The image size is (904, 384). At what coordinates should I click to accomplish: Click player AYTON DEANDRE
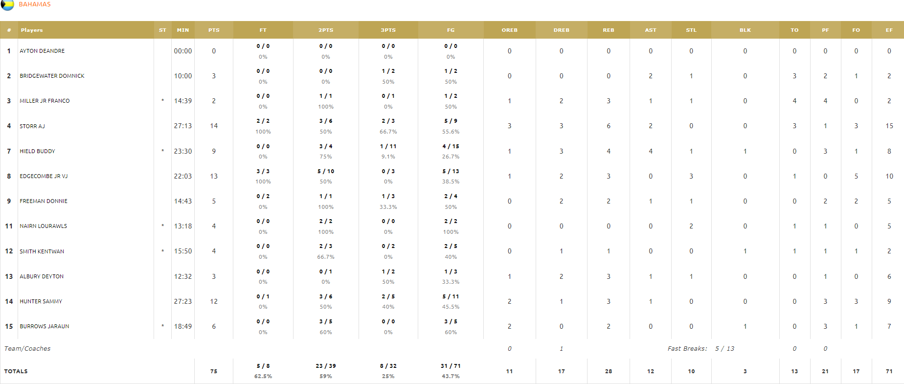[x=42, y=51]
